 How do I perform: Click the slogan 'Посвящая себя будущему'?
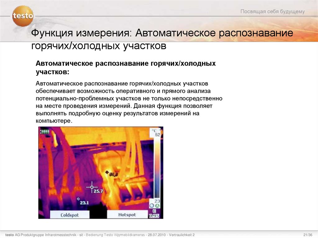click(273, 11)
